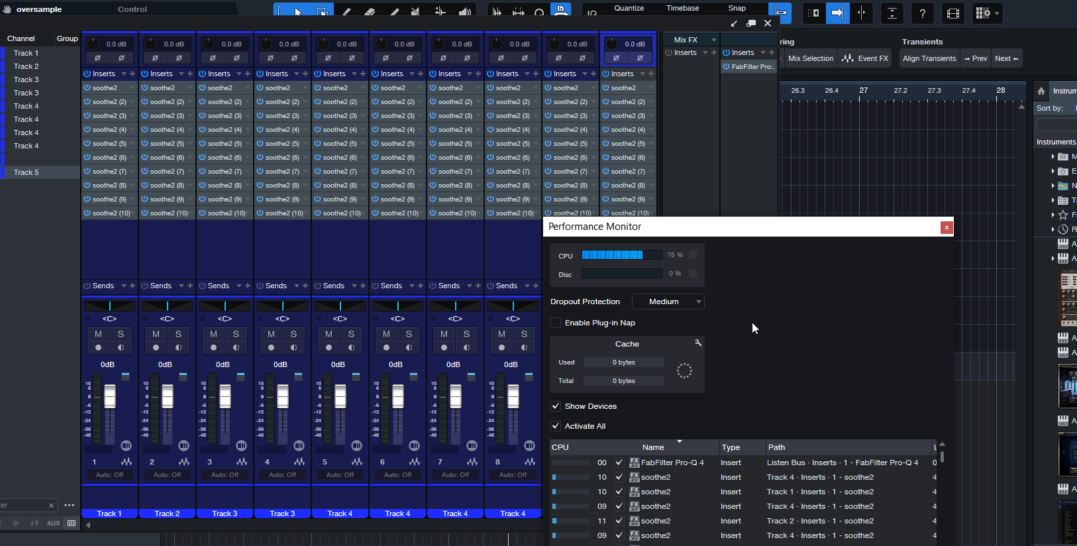The width and height of the screenshot is (1077, 546).
Task: Mute channel 1 with its M button
Action: coord(98,334)
